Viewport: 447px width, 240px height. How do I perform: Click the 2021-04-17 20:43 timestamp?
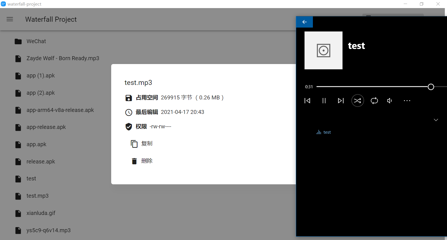182,112
